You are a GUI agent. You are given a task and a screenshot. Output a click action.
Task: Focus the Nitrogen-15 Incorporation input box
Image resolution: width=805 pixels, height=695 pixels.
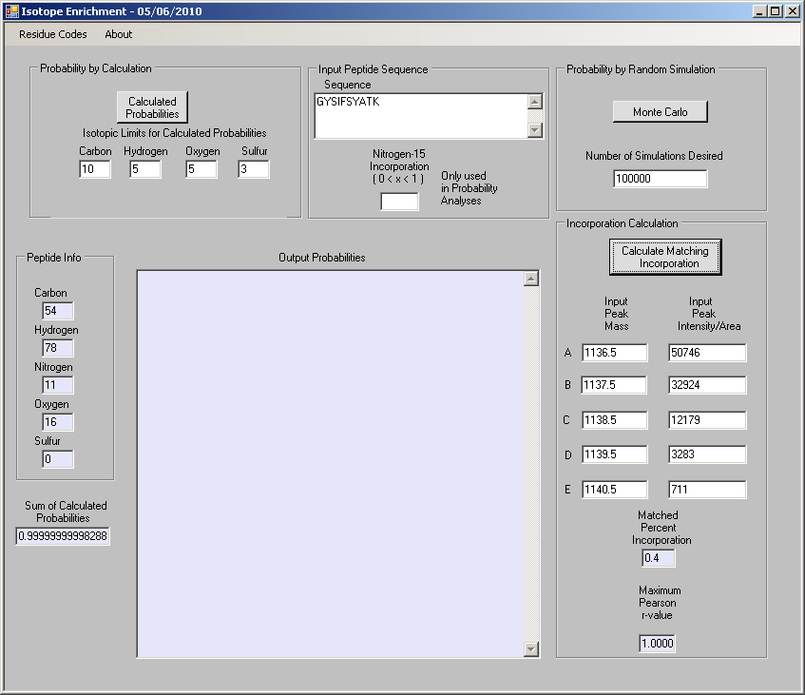[399, 202]
